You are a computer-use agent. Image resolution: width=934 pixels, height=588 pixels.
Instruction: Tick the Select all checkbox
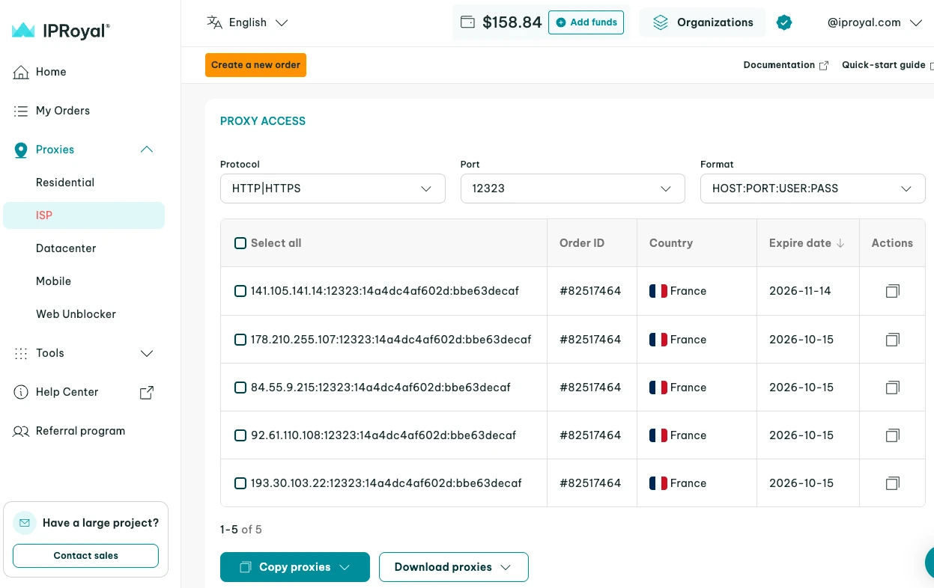[240, 243]
